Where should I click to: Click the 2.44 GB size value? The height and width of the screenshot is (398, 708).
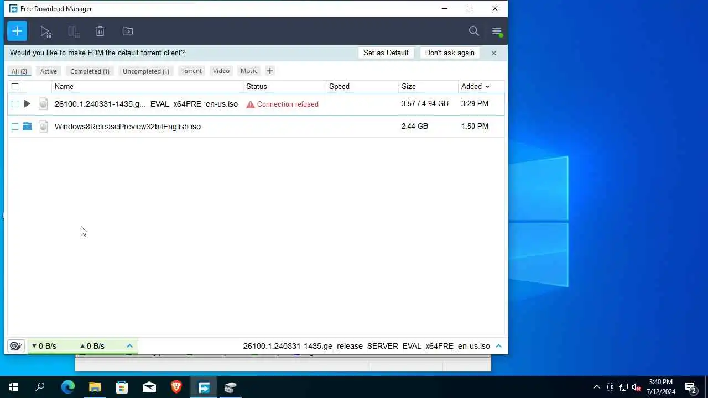[415, 127]
